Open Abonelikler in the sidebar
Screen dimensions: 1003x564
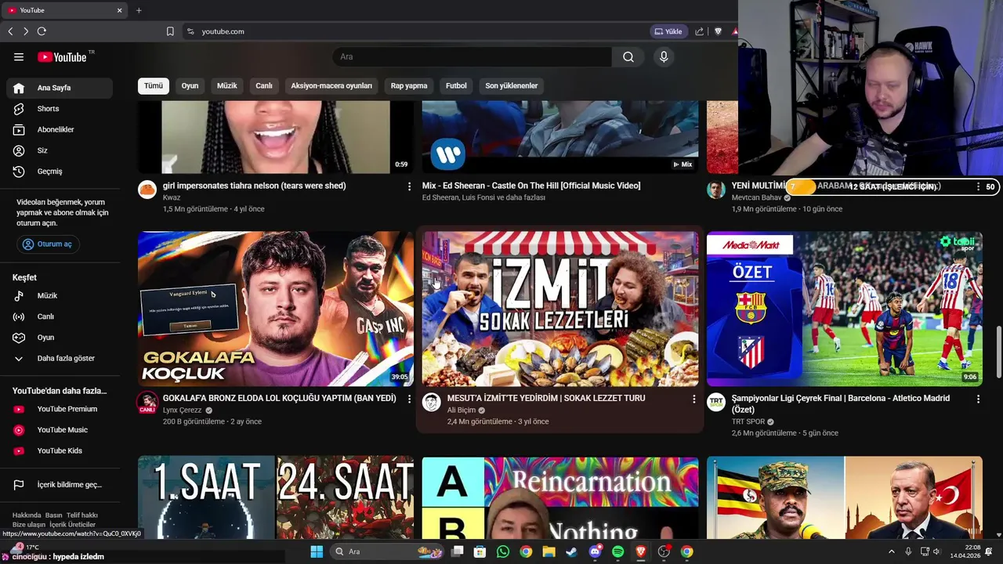(60, 129)
